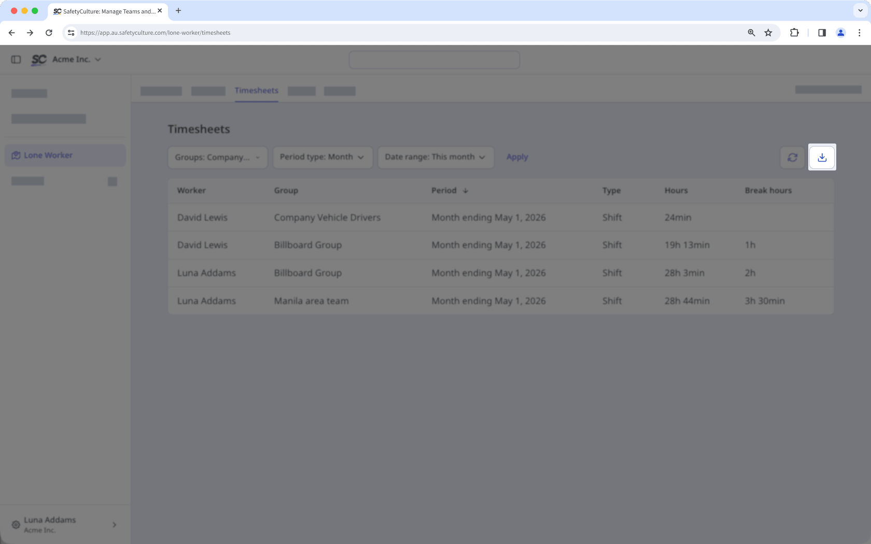Sort by the Group column header

tap(286, 191)
